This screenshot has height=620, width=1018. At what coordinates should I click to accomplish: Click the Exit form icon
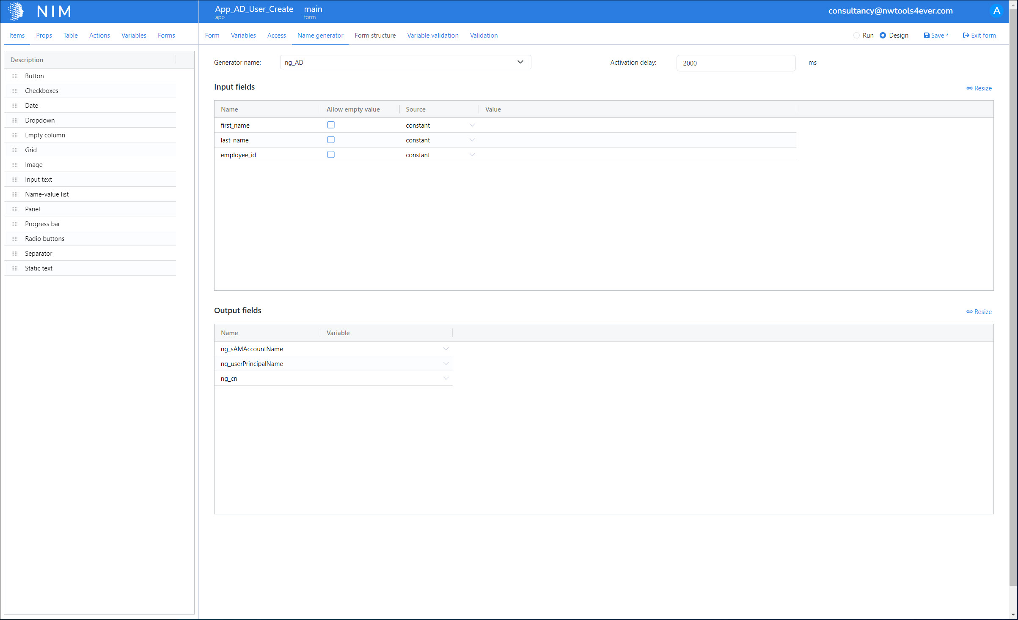(x=966, y=36)
